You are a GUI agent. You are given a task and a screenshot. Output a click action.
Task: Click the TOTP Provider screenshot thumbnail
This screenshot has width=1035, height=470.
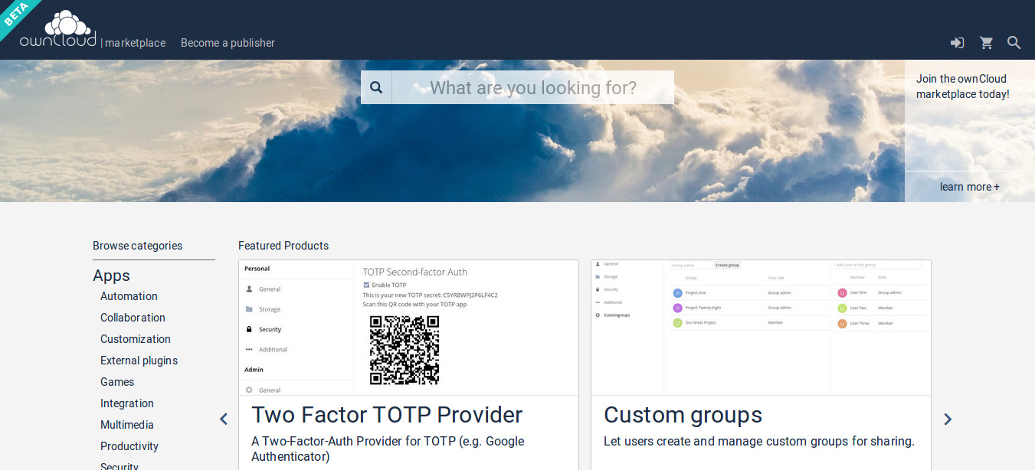408,328
